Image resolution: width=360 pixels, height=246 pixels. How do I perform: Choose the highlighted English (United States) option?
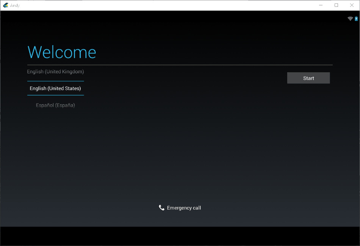point(55,88)
